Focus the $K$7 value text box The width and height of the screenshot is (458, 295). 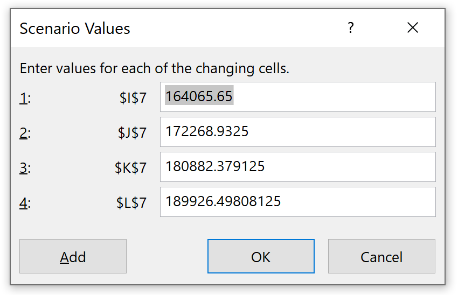(x=297, y=167)
